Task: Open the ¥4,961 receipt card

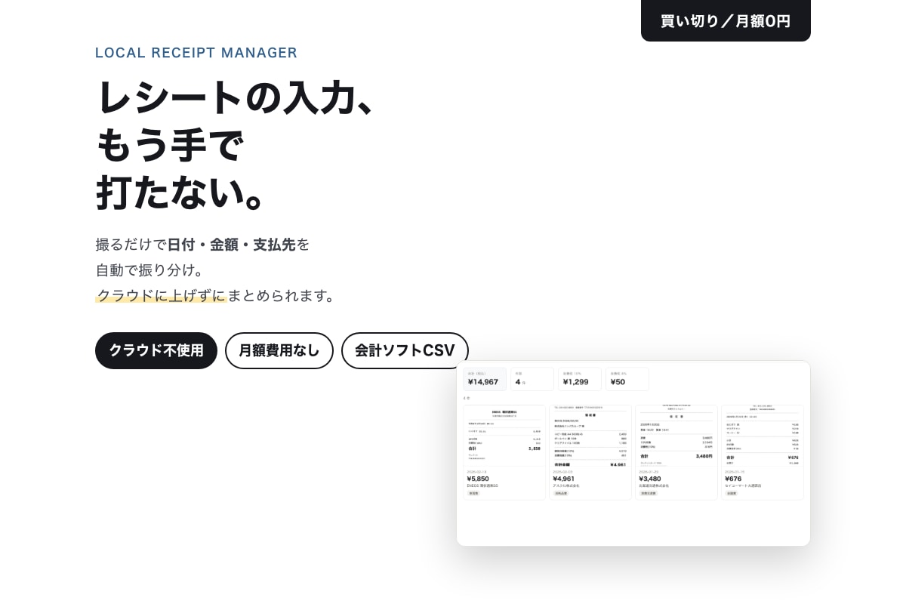Action: point(590,452)
